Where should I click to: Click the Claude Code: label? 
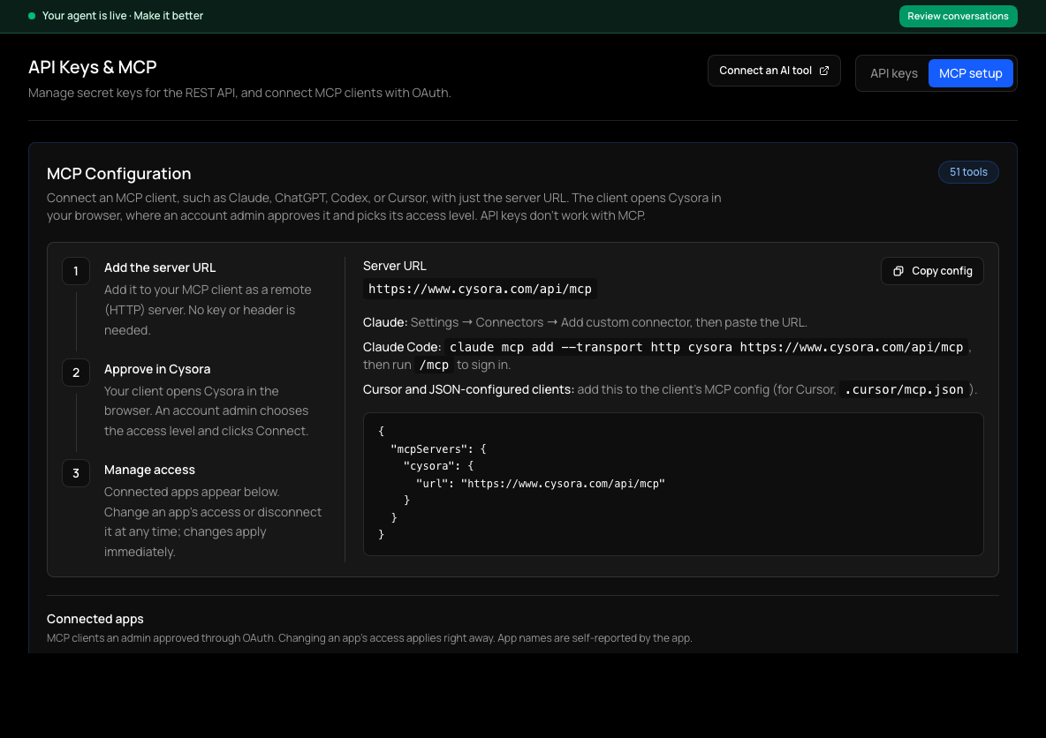pyautogui.click(x=402, y=347)
